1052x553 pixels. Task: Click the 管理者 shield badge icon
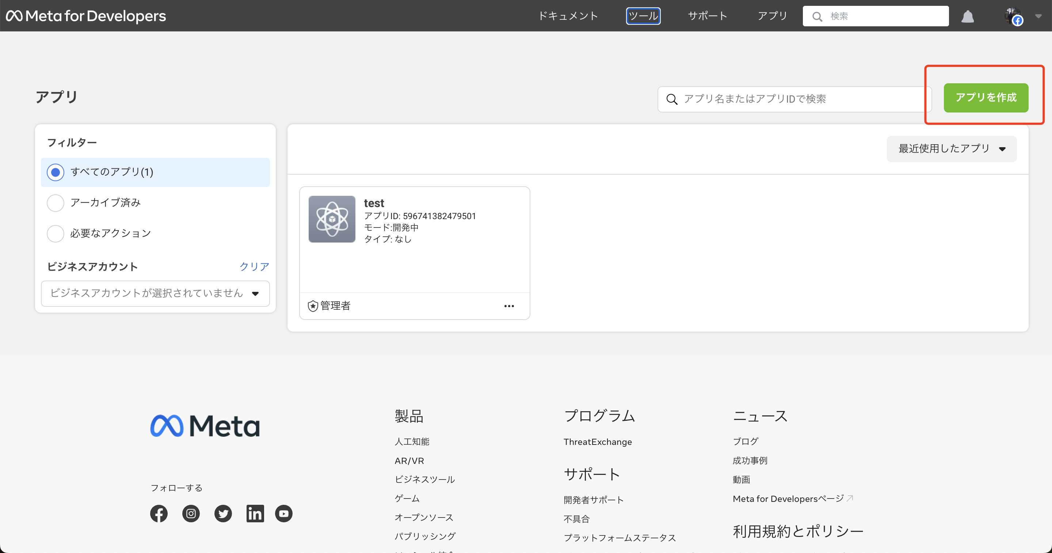[x=312, y=306]
